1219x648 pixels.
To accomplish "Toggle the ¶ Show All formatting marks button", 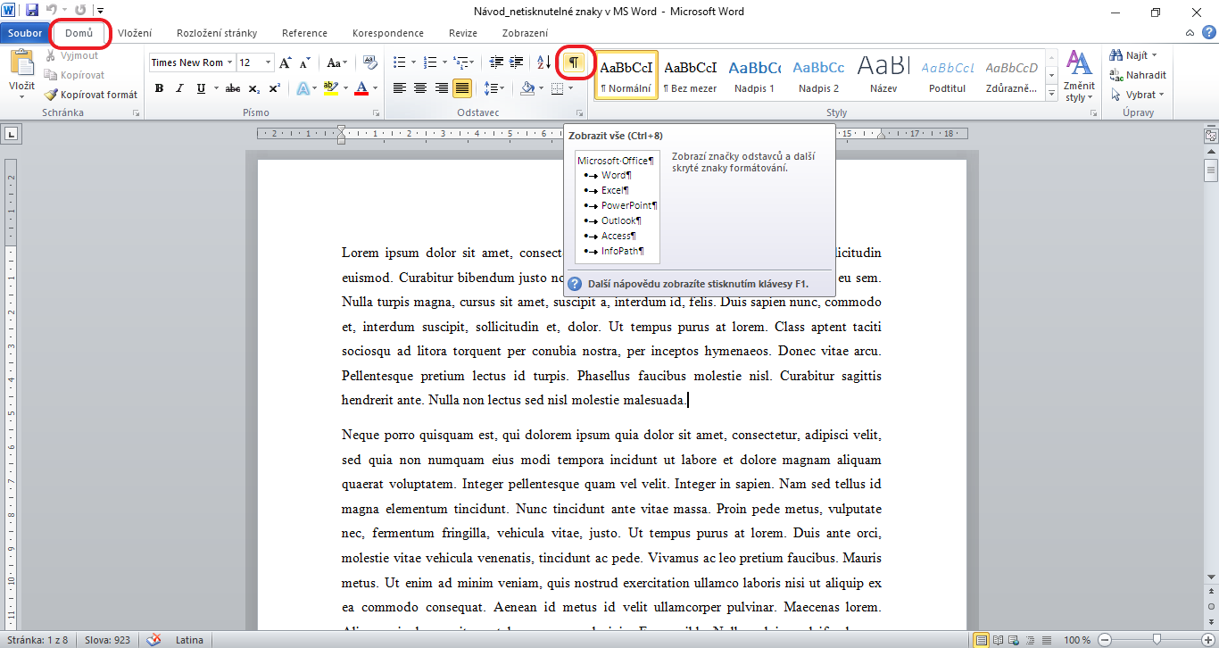I will (575, 62).
